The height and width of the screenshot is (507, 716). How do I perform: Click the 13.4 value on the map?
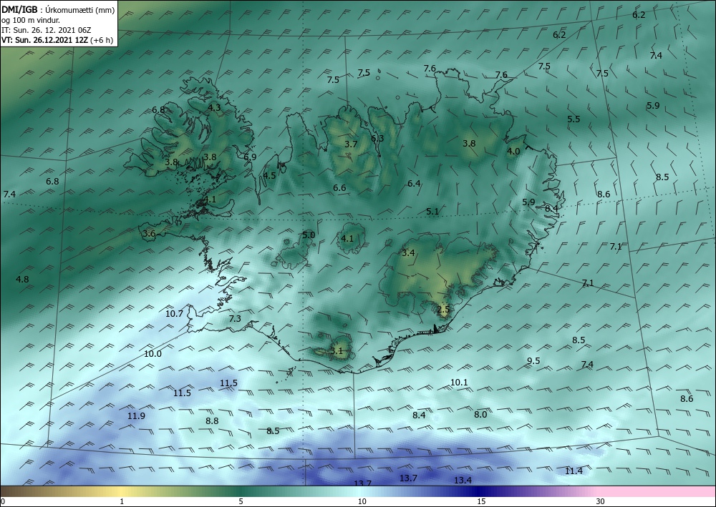tap(463, 480)
